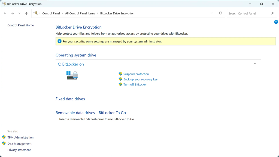Open the recent locations dropdown arrow

click(19, 13)
